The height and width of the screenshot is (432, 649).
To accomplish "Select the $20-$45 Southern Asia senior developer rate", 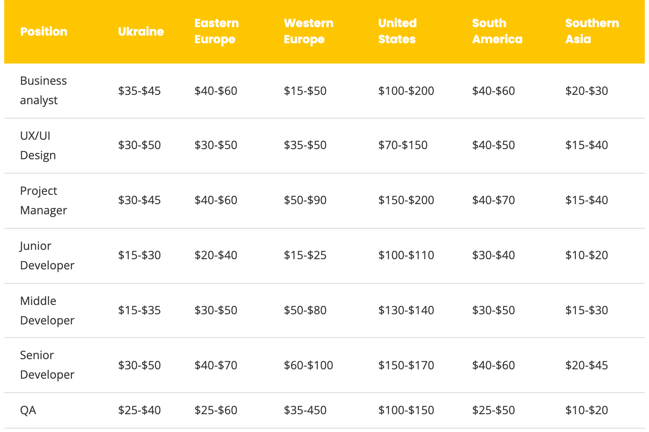I will 586,365.
